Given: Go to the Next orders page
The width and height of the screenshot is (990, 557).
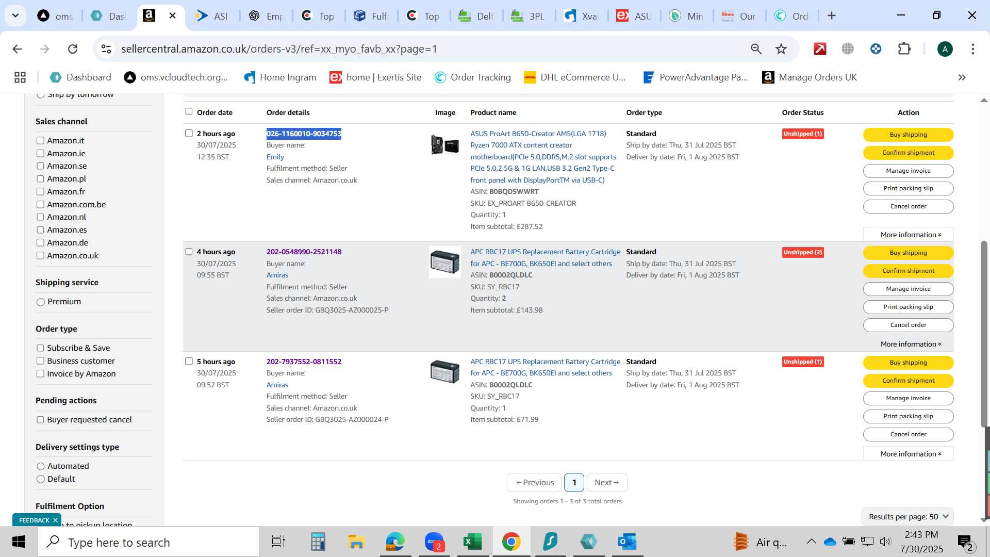Looking at the screenshot, I should click(607, 483).
